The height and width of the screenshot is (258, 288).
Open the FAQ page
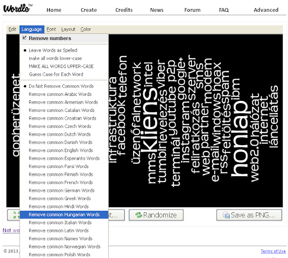pos(224,10)
